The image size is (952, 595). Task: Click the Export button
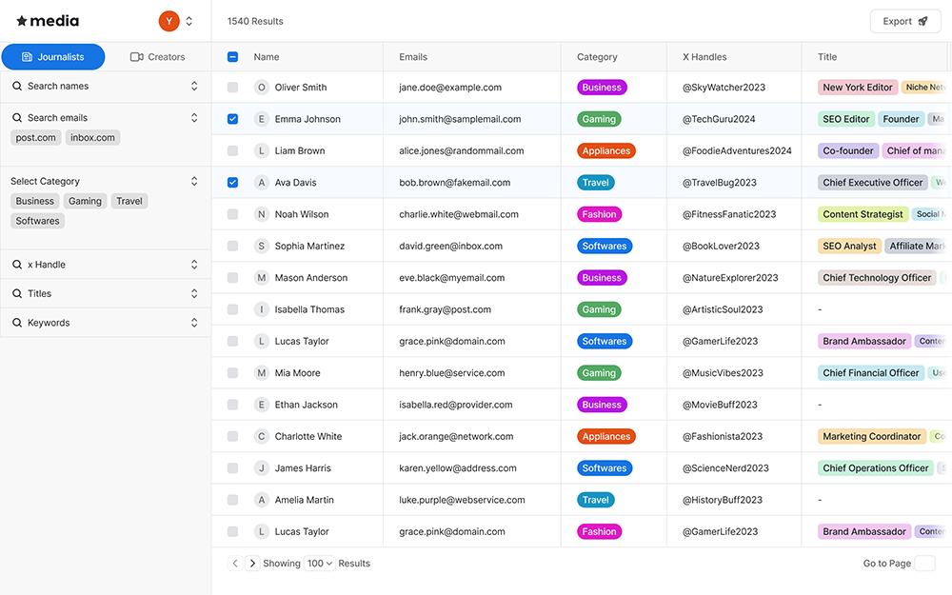click(905, 21)
